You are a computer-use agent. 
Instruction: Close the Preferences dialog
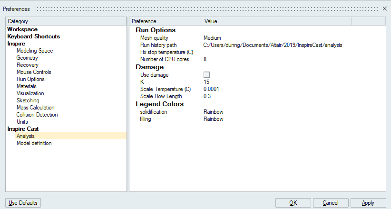pyautogui.click(x=385, y=9)
